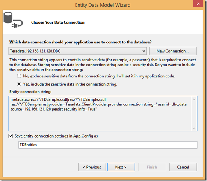Viewport: 207px width, 181px height.
Task: Click the disabled Finish button
Action: (152, 167)
